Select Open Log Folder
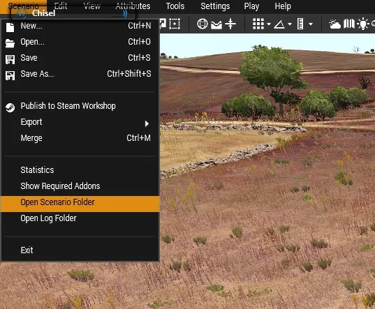375x309 pixels. pyautogui.click(x=80, y=218)
